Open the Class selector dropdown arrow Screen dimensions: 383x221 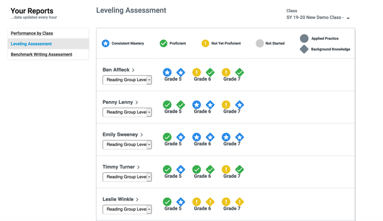(x=348, y=18)
